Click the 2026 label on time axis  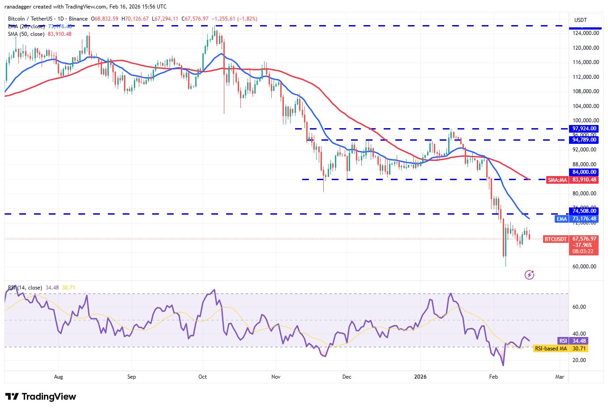tap(420, 377)
